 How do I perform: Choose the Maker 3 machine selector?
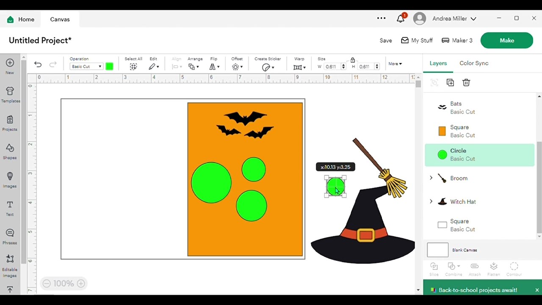tap(457, 40)
